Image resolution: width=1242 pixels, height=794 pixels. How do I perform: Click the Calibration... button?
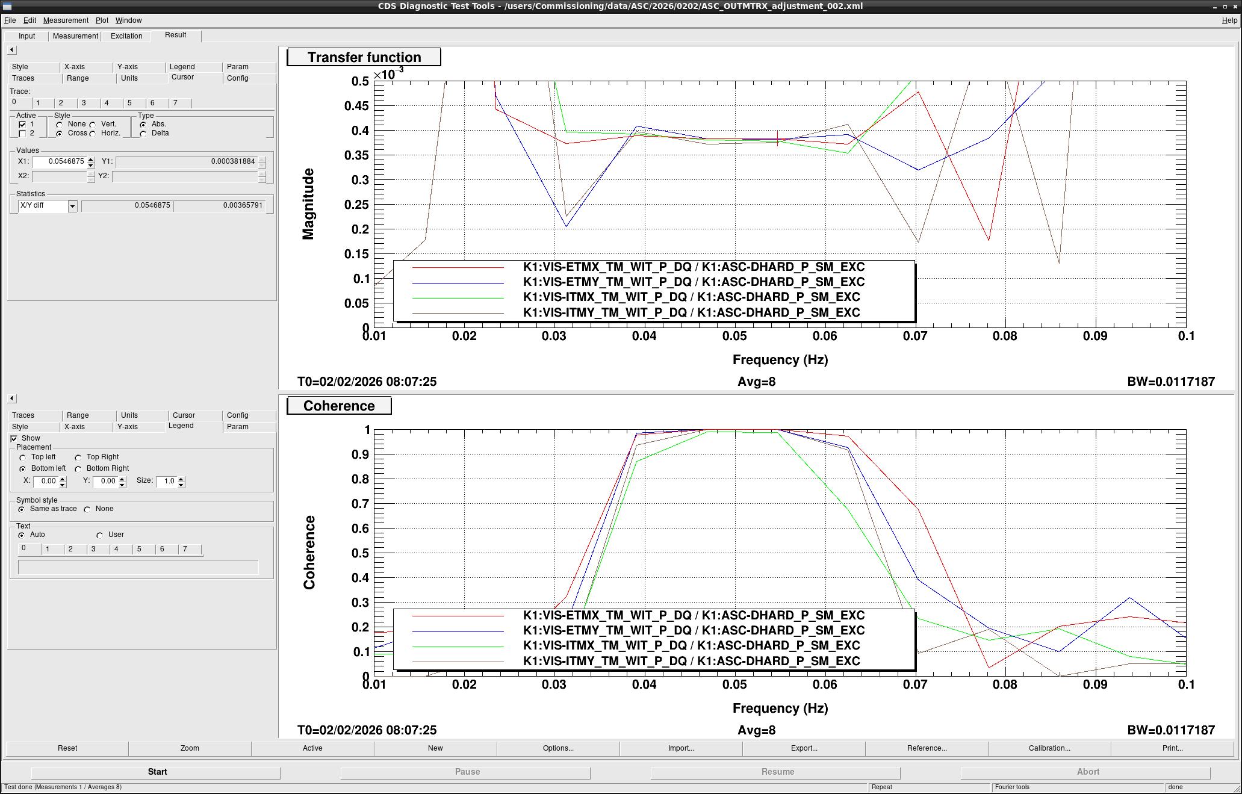[1049, 748]
